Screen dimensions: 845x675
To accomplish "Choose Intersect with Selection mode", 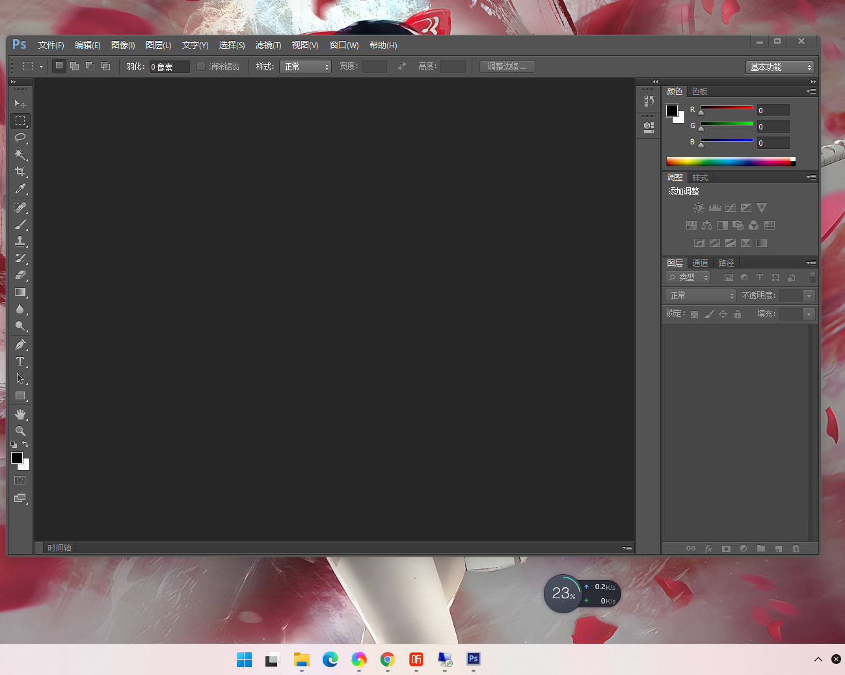I will coord(106,66).
